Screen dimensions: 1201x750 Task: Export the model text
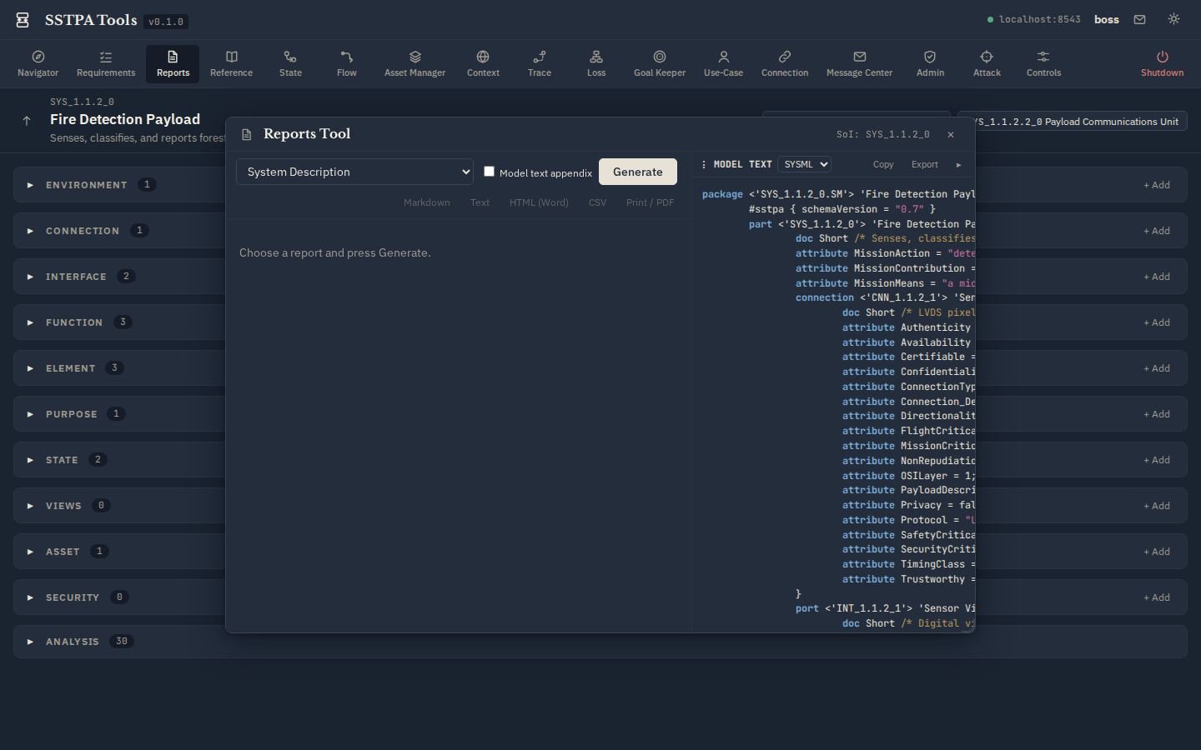click(x=924, y=164)
